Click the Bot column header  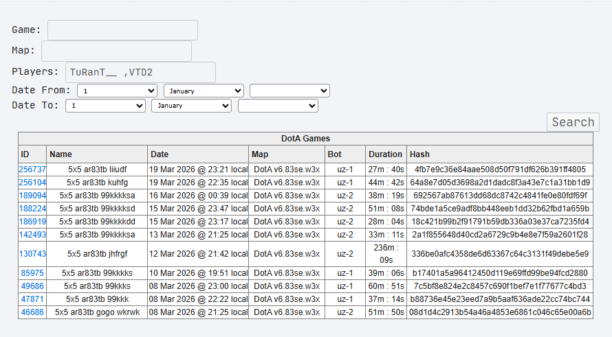coord(345,154)
